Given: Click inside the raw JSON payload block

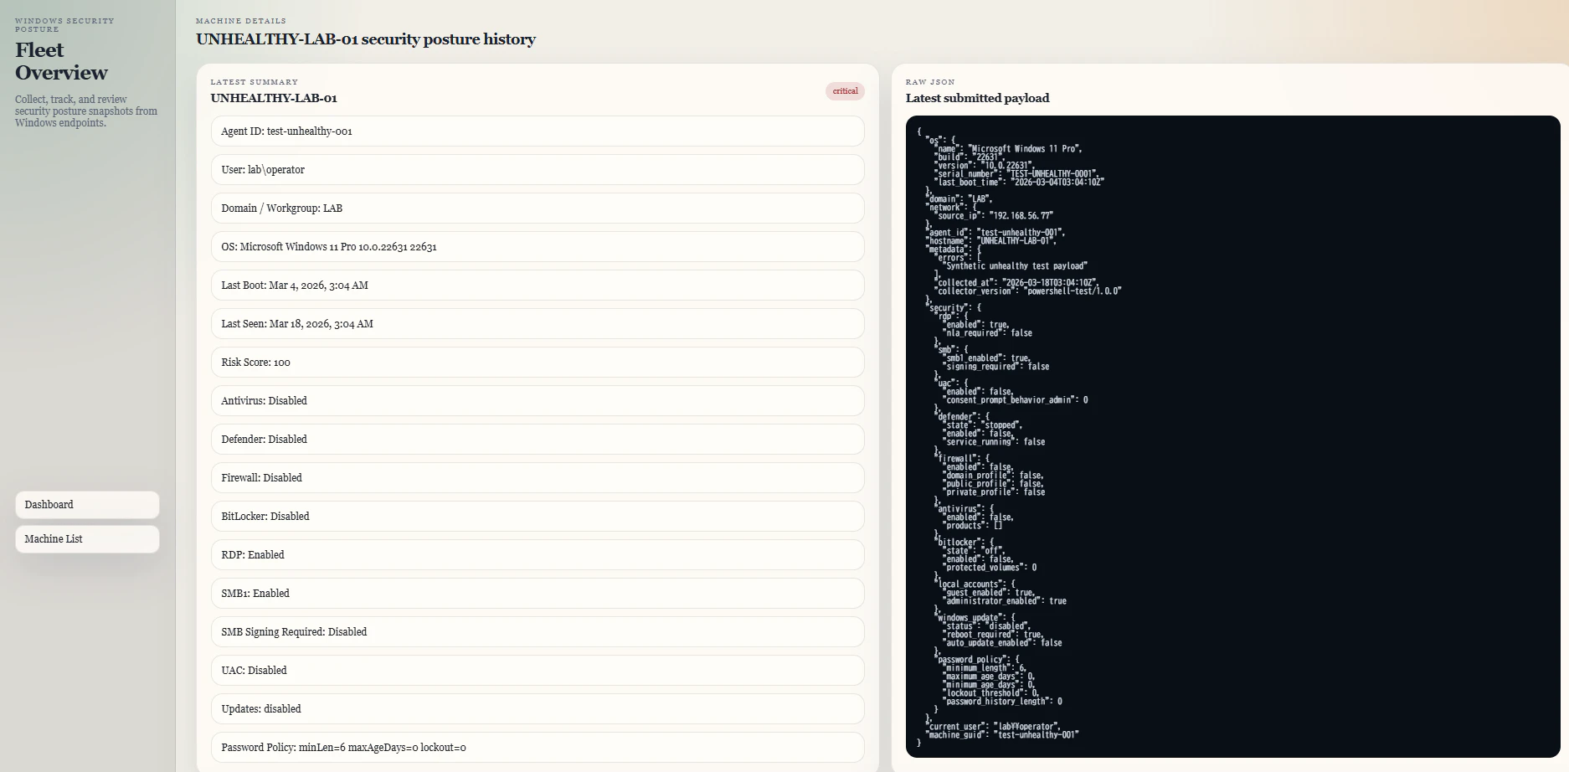Looking at the screenshot, I should click(x=1232, y=436).
